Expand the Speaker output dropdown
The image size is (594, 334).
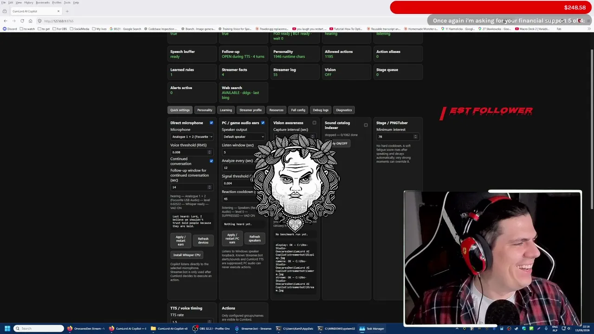click(x=243, y=137)
